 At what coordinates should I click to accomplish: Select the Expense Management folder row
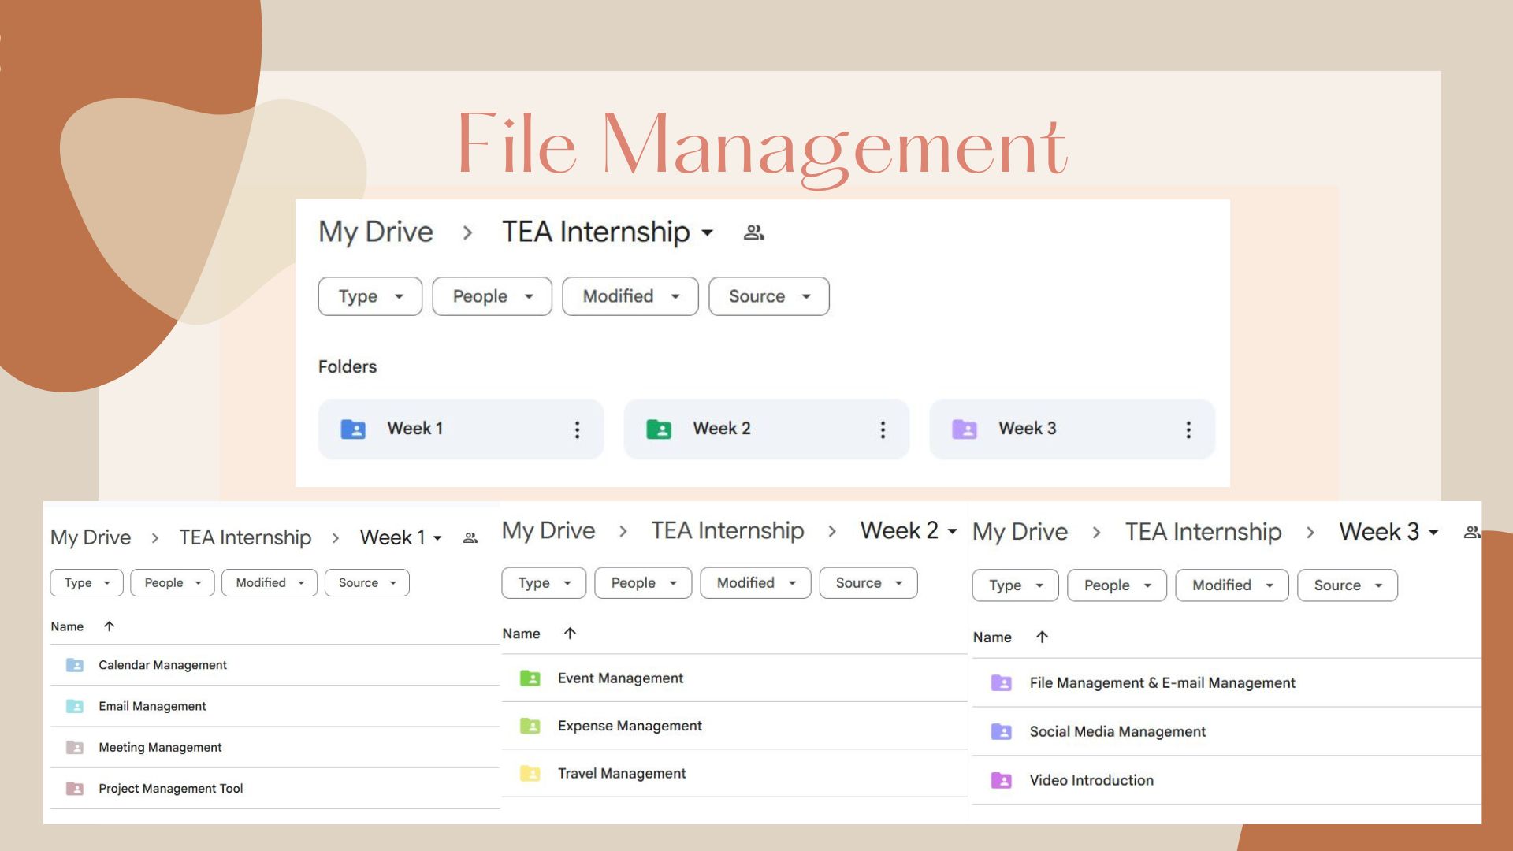coord(629,726)
